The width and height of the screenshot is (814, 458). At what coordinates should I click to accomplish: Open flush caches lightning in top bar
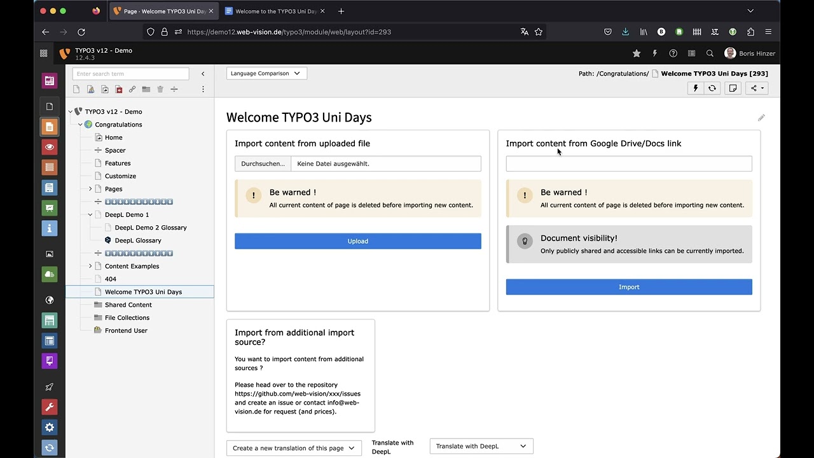[654, 53]
